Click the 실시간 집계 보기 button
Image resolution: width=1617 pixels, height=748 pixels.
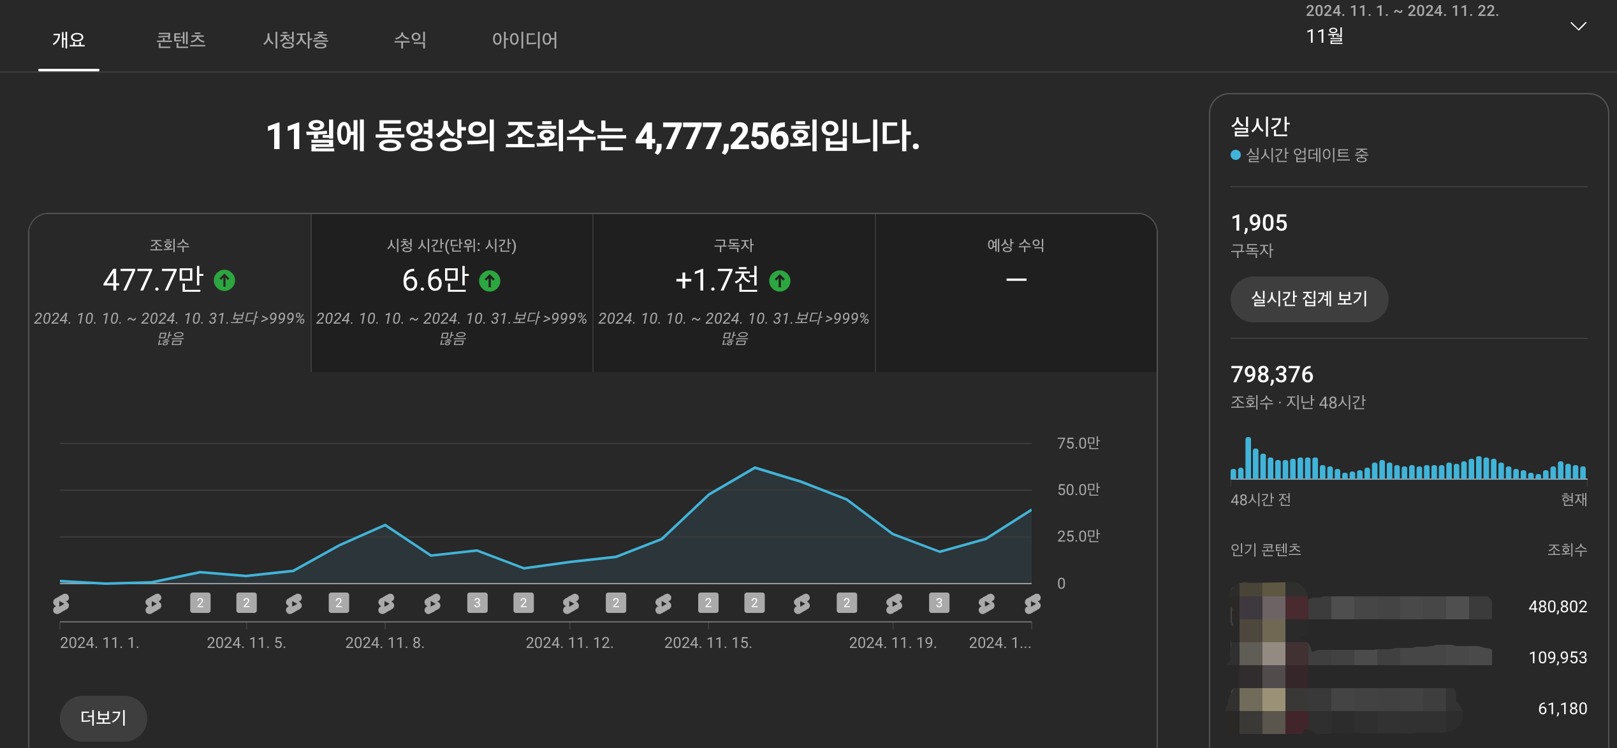coord(1309,299)
